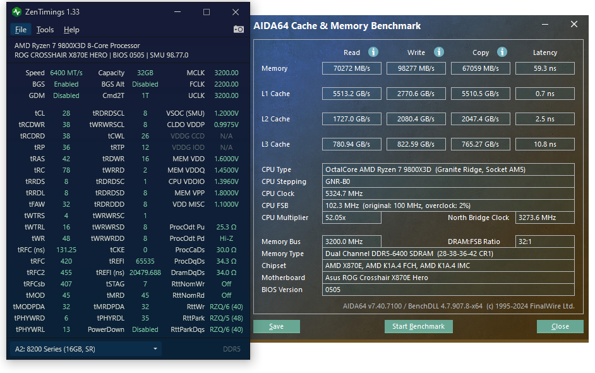595x373 pixels.
Task: Click the Memory Copy 67059 MB/s field
Action: (481, 68)
